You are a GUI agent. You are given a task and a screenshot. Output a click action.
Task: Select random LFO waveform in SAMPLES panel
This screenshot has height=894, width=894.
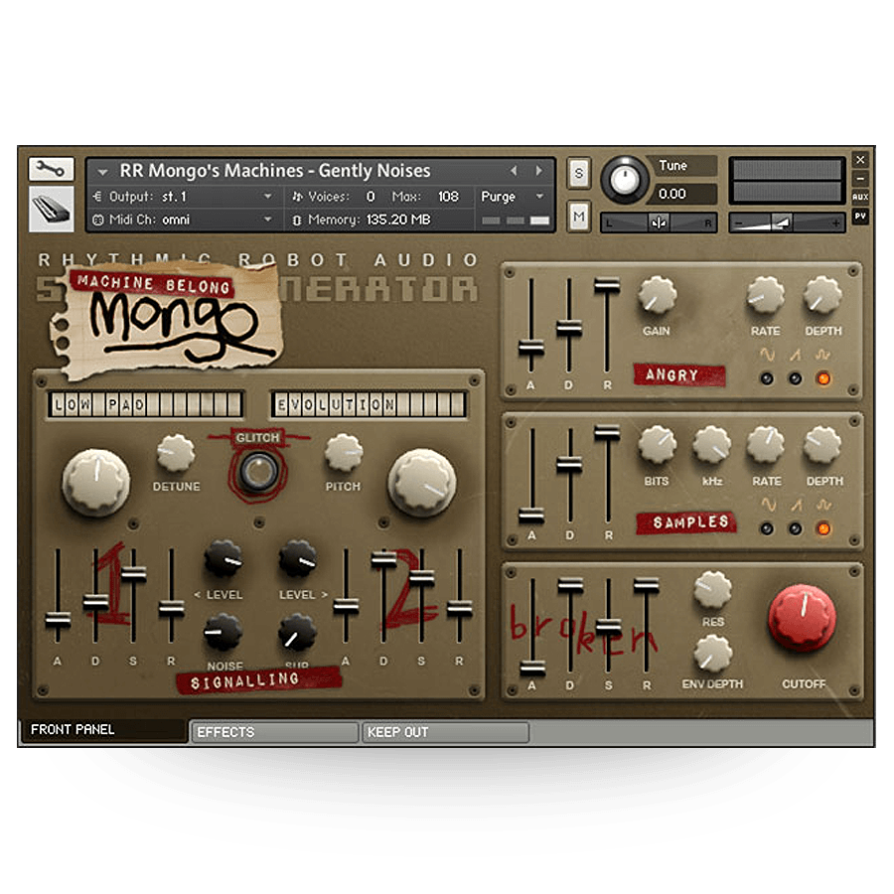pyautogui.click(x=823, y=528)
